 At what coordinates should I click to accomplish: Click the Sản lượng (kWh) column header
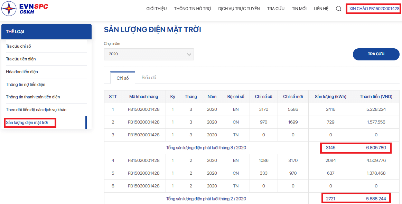click(x=330, y=97)
